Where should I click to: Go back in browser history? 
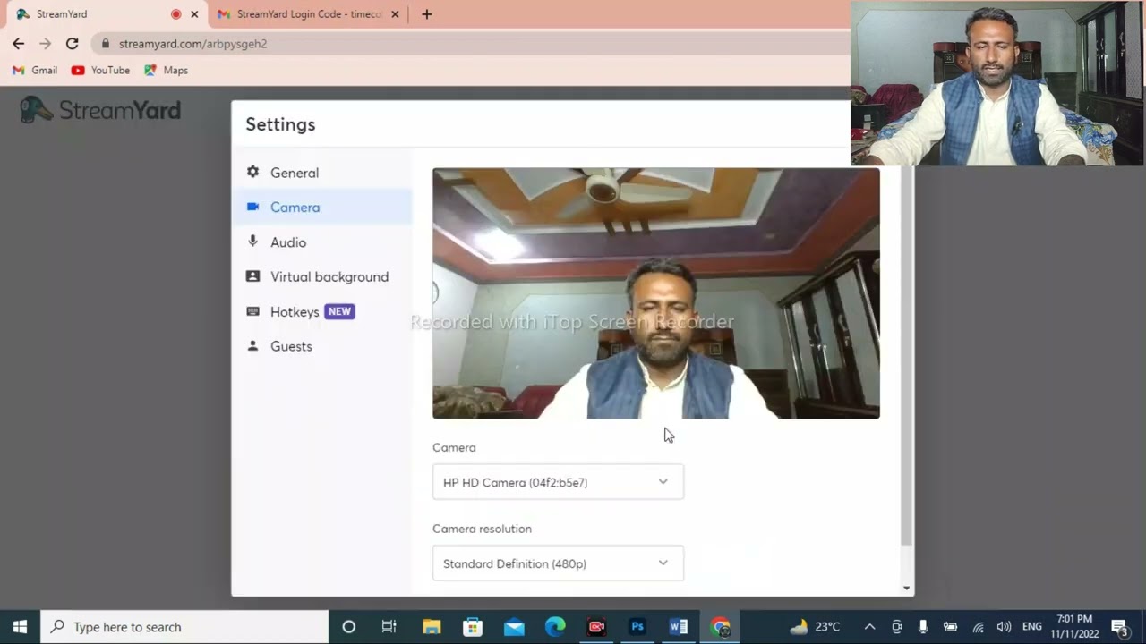[x=19, y=44]
